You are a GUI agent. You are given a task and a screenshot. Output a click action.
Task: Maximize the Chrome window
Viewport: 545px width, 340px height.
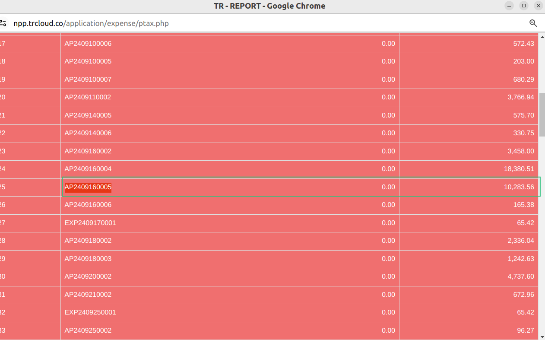tap(524, 6)
